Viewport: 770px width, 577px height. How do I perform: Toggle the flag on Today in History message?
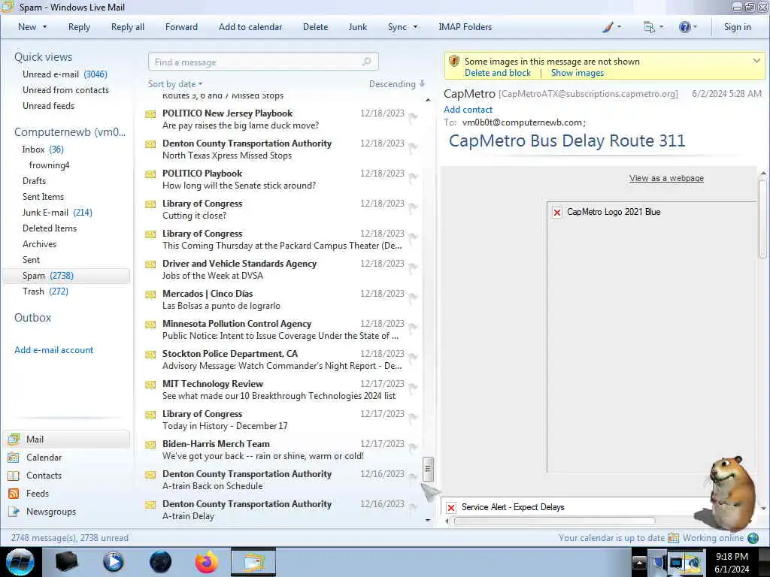pyautogui.click(x=413, y=417)
